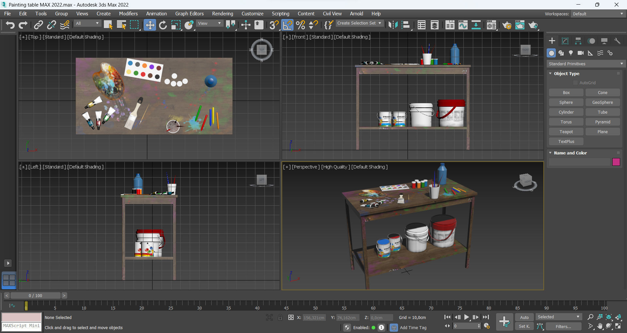Viewport: 627px width, 333px height.
Task: Select the Shapes create category
Action: pyautogui.click(x=561, y=53)
